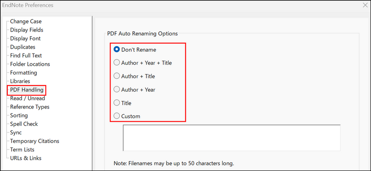Select PDF Handling in the sidebar
The image size is (371, 171).
[x=27, y=90]
